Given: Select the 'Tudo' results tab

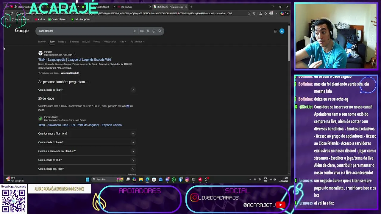Looking at the screenshot, I should coord(52,42).
